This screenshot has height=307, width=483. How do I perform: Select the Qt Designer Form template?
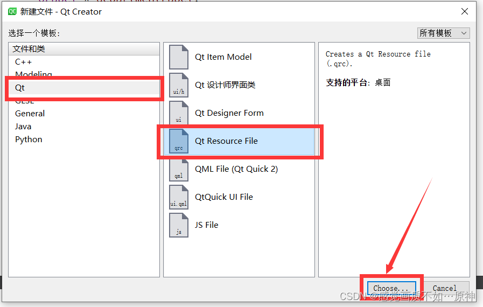[x=239, y=113]
